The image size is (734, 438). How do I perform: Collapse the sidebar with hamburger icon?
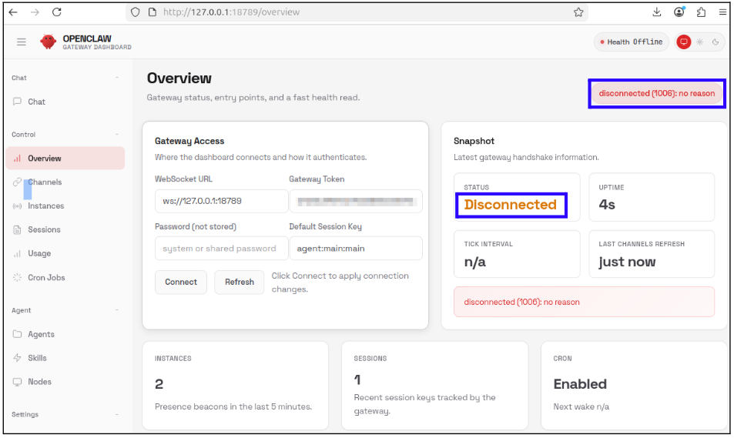[22, 42]
